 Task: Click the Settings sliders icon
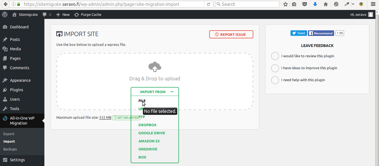point(5,160)
